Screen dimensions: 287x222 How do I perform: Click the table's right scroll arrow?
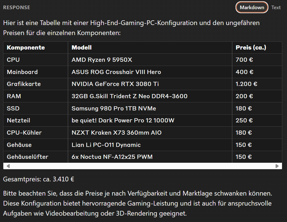(x=277, y=166)
